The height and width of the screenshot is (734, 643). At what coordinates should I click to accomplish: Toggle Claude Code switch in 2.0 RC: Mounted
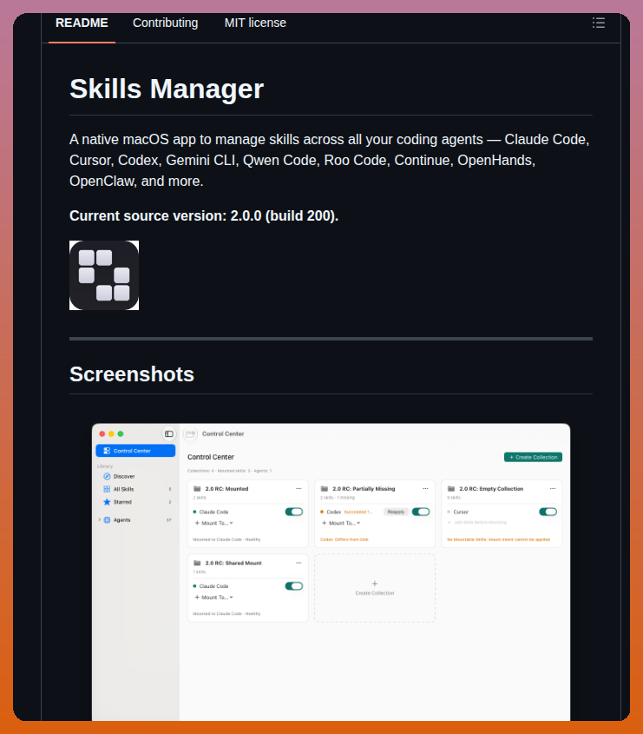pos(294,512)
